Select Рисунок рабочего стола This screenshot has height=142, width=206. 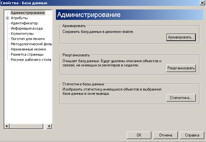[x=31, y=60]
